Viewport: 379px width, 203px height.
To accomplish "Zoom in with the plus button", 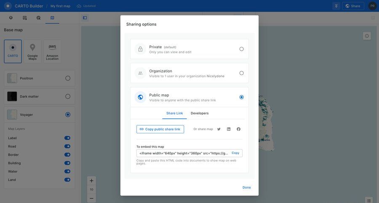I will point(91,181).
